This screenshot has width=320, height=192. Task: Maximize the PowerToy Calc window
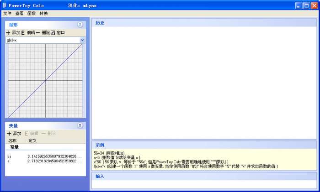[307, 5]
